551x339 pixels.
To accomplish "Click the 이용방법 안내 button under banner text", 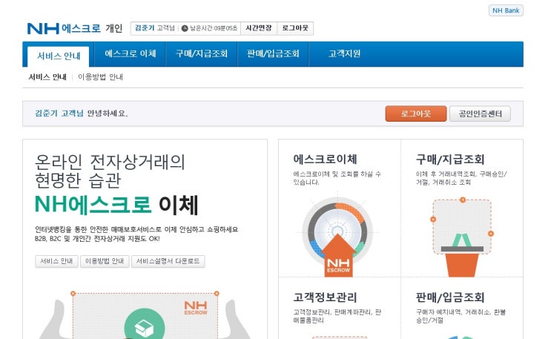I will point(105,261).
